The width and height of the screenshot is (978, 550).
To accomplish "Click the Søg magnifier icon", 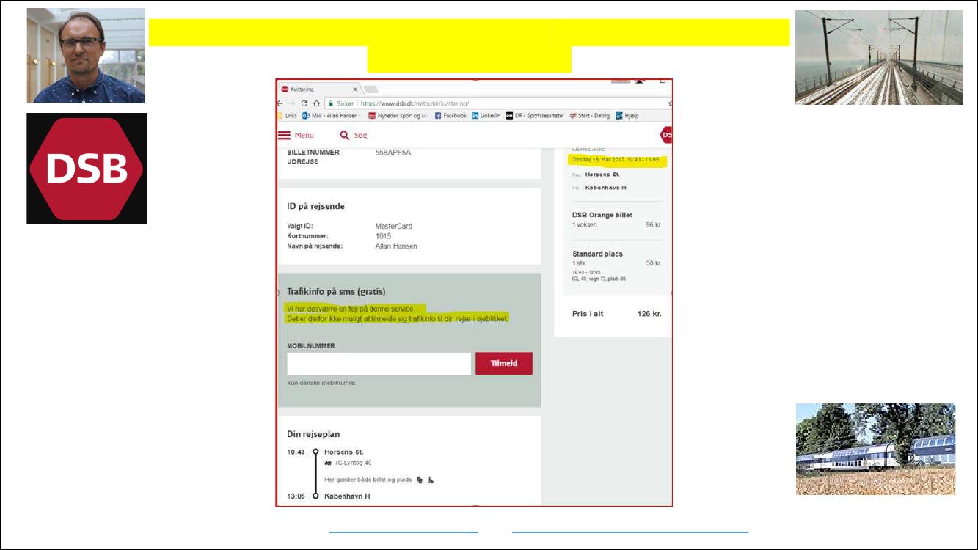I will pyautogui.click(x=344, y=135).
